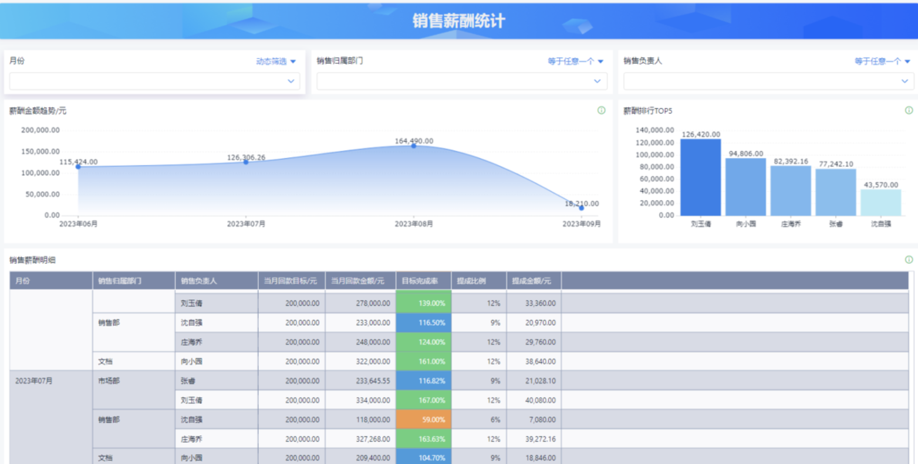Screen dimensions: 918x464
Task: Select trend point labeled 18,210.00
Action: tap(582, 208)
